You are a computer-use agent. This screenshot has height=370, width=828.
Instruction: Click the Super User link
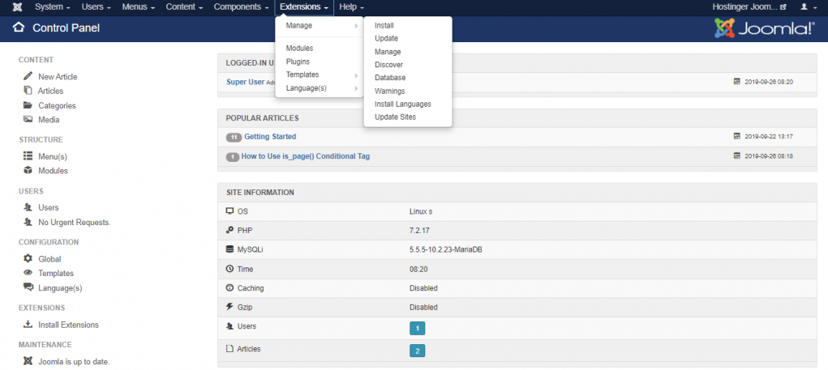[245, 82]
